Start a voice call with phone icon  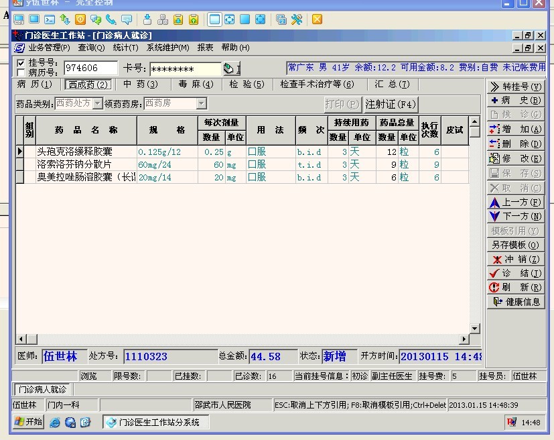coord(111,19)
